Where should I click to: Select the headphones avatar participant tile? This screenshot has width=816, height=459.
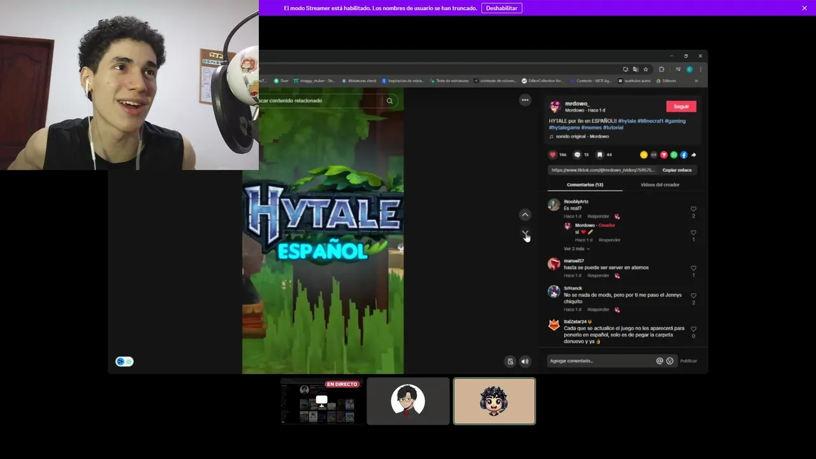click(494, 401)
